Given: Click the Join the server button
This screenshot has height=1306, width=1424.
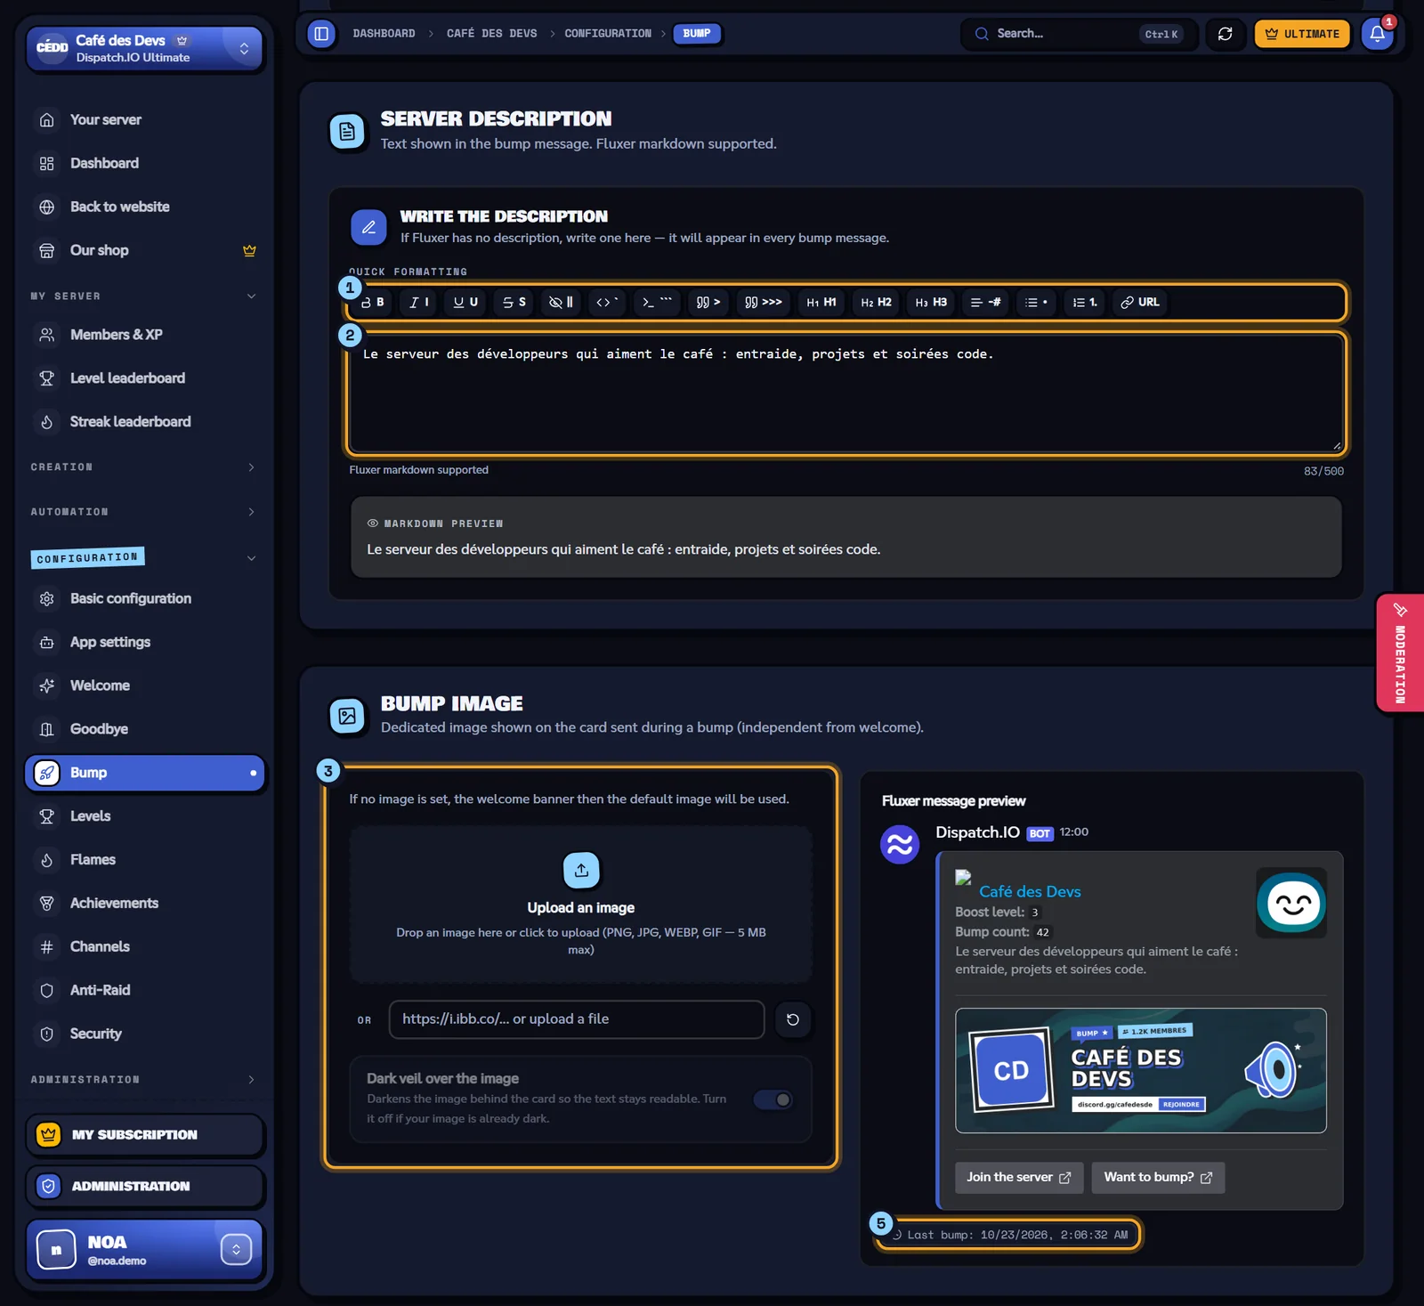Looking at the screenshot, I should [x=1019, y=1178].
